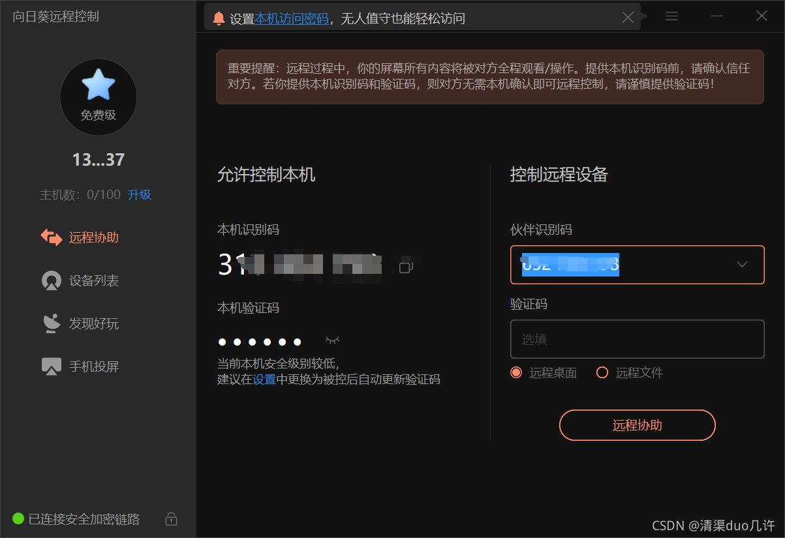This screenshot has width=785, height=538.
Task: Open the 远程协助 sidebar item
Action: [80, 237]
